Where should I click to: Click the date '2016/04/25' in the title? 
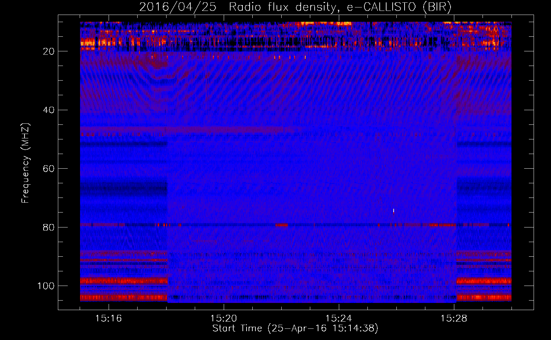coord(177,7)
